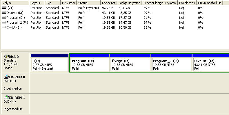This screenshot has width=229, height=115.
Task: Sort by the Volym column header
Action: point(15,3)
